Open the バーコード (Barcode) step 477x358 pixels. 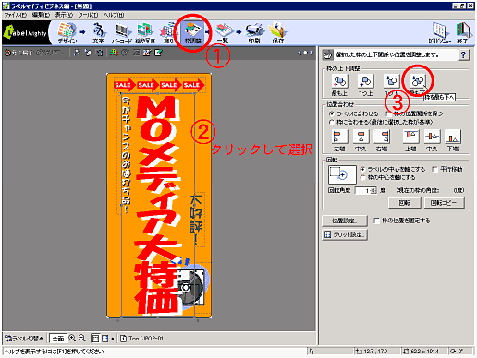(122, 33)
